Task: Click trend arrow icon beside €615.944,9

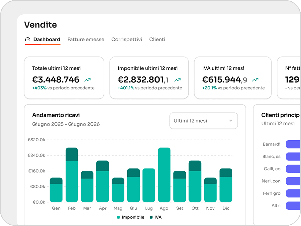Action: 255,80
